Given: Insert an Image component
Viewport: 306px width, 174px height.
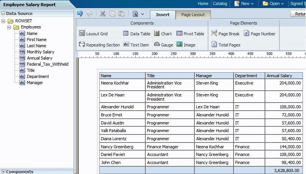Looking at the screenshot, I should [x=186, y=45].
